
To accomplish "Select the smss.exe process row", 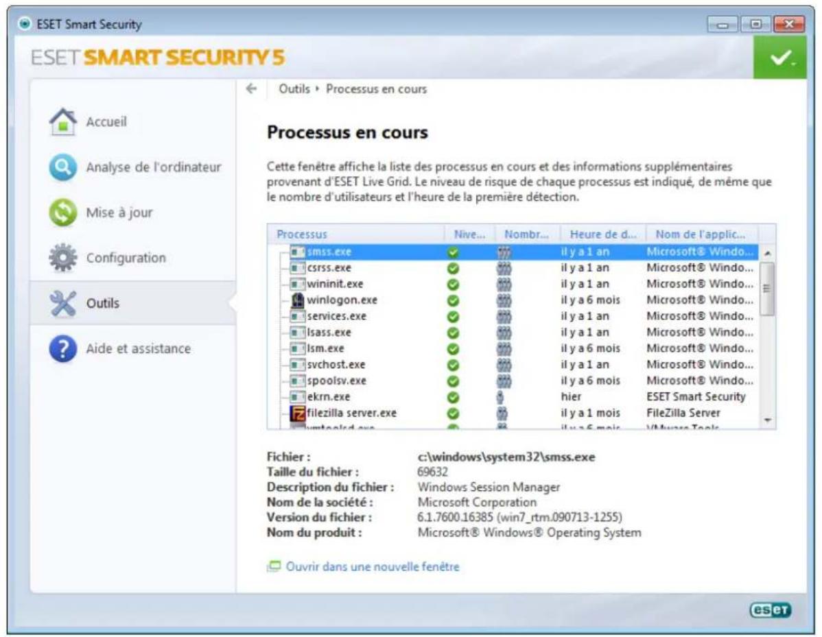I will click(x=514, y=252).
